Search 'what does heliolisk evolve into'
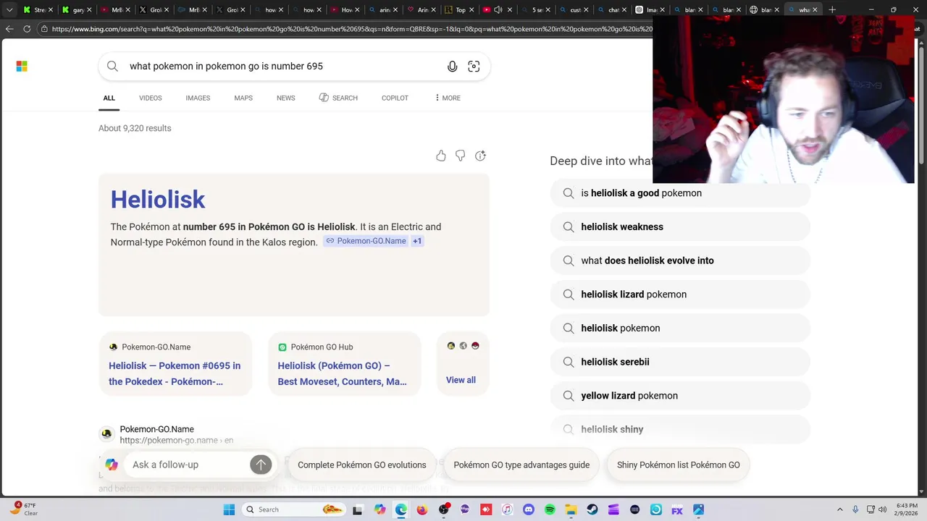The height and width of the screenshot is (521, 927). coord(680,260)
